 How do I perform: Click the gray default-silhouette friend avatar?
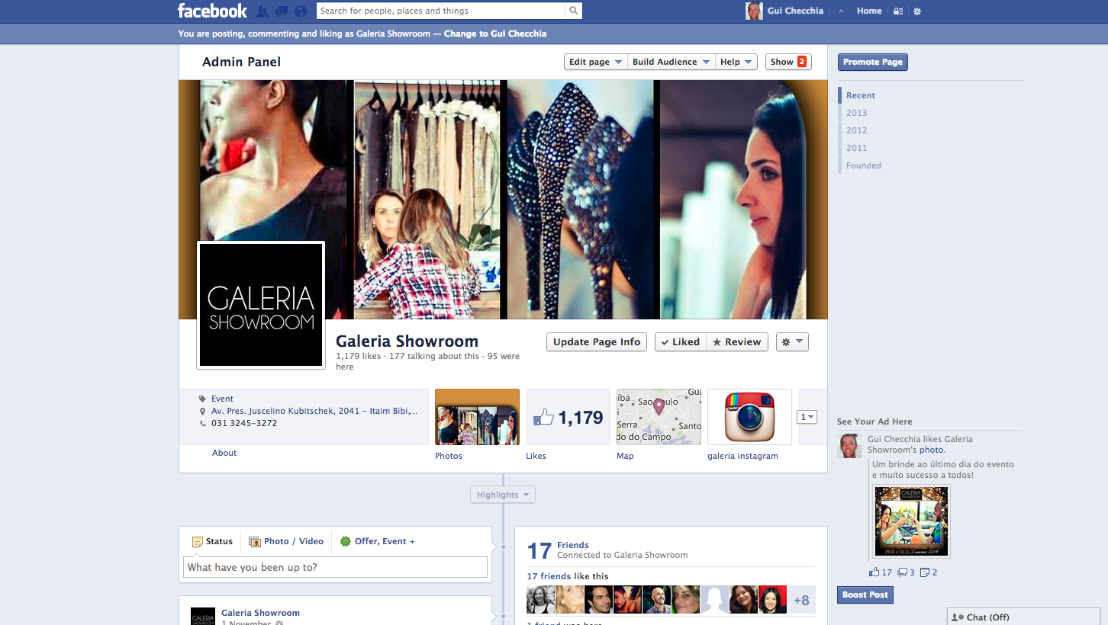714,600
